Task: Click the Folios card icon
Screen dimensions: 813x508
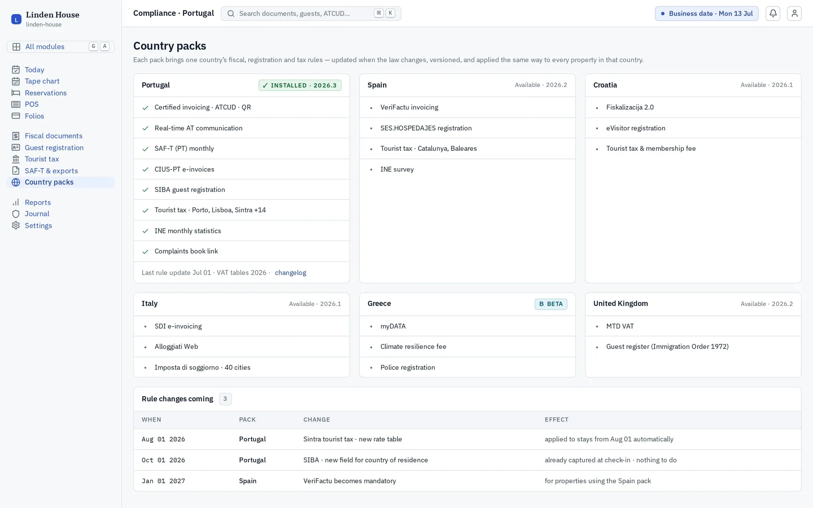Action: pos(16,116)
